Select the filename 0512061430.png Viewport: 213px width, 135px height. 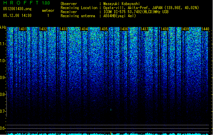17,9
